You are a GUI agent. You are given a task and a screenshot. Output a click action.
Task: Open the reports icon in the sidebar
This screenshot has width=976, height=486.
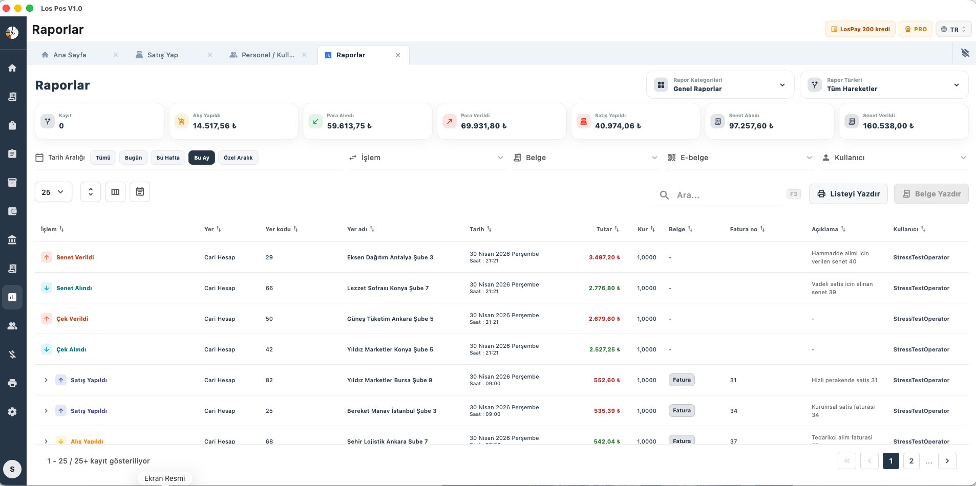pyautogui.click(x=12, y=297)
